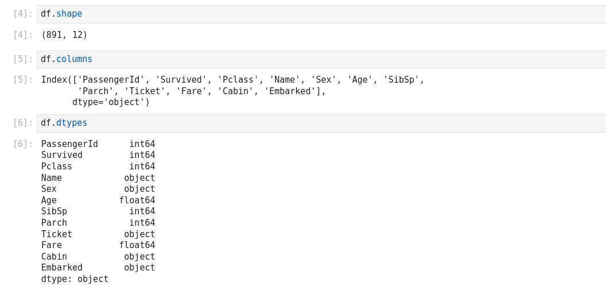Click the final 'dtype: object' line
This screenshot has width=606, height=286.
tap(75, 279)
